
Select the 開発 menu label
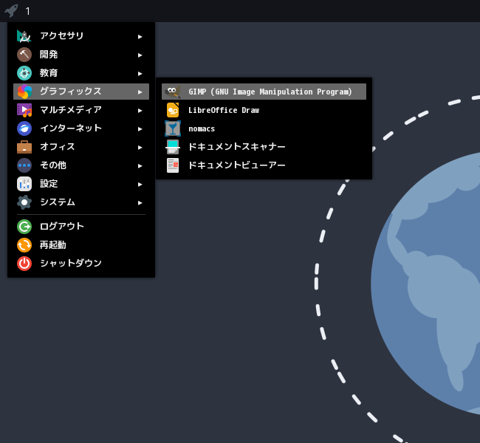49,55
